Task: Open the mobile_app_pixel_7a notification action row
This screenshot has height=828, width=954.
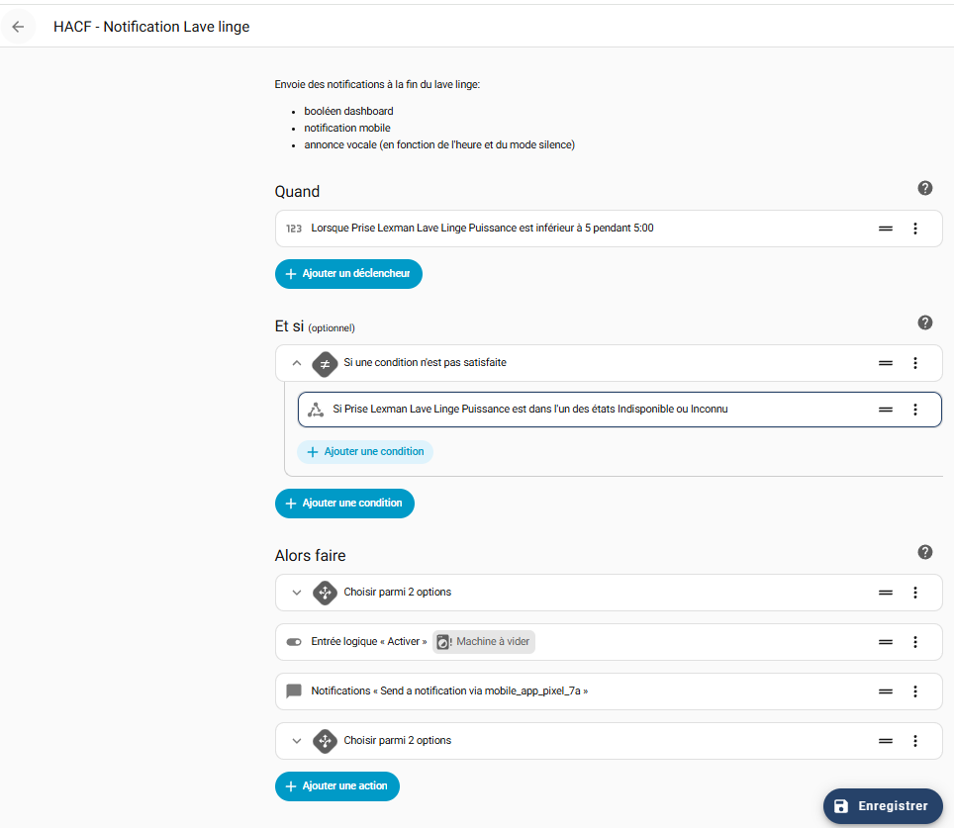Action: [449, 691]
